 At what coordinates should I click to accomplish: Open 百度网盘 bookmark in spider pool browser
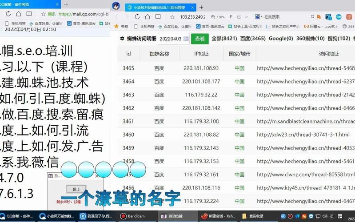(x=175, y=27)
